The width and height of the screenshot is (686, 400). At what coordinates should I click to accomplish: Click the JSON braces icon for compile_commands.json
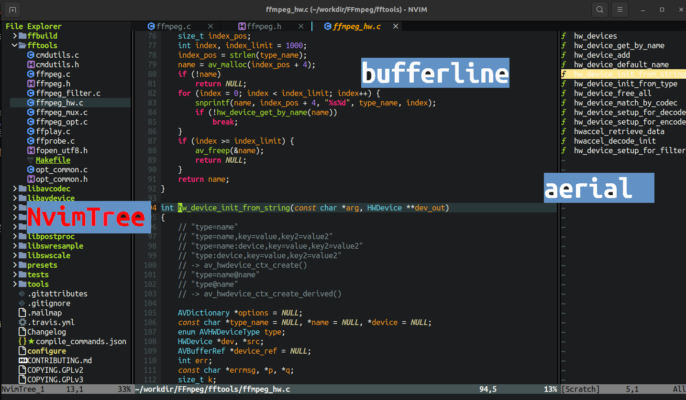[x=22, y=341]
